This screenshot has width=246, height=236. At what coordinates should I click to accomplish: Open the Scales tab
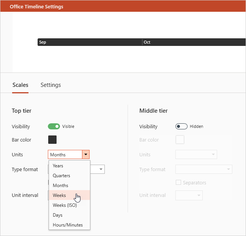coord(20,85)
